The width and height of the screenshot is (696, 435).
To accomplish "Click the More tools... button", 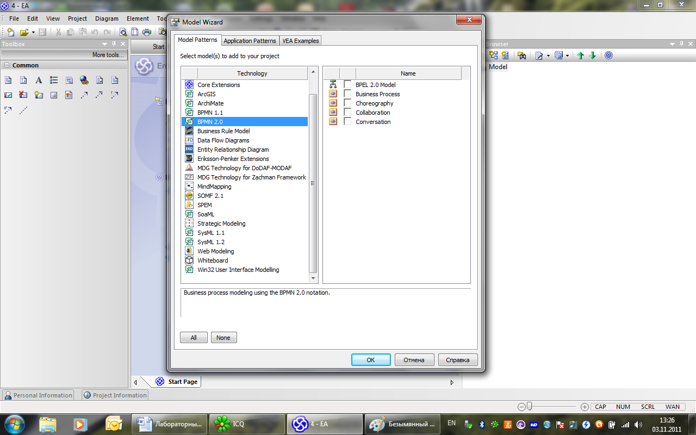I will (108, 55).
